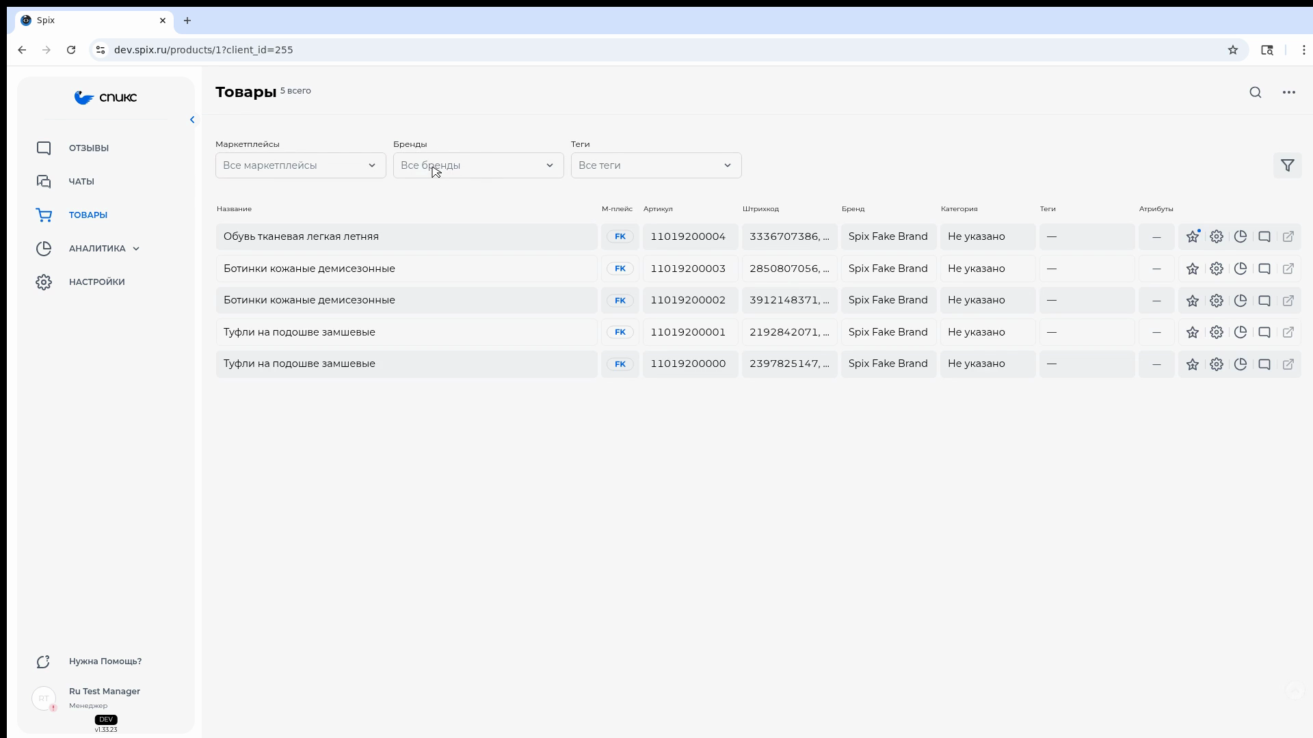This screenshot has height=738, width=1313.
Task: Open settings gear for article 11019200000
Action: (1217, 364)
